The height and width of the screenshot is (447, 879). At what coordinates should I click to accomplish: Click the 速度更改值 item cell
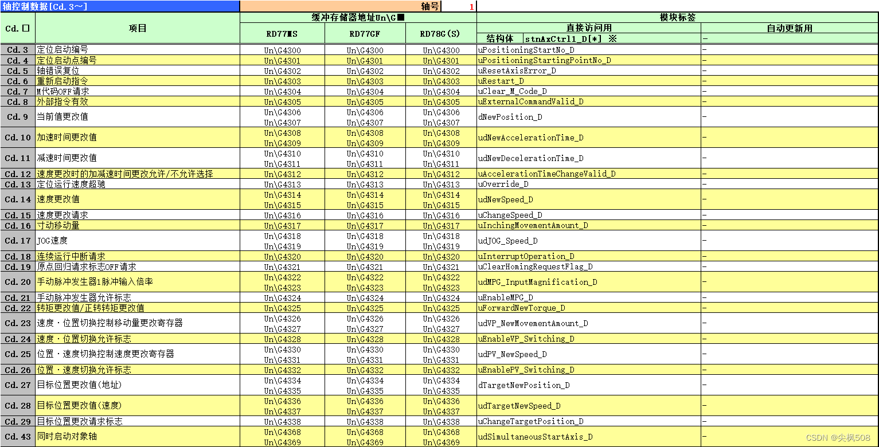(138, 199)
